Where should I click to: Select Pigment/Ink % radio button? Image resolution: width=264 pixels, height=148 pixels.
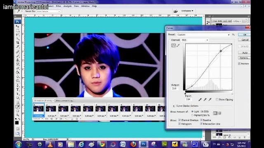pos(192,115)
